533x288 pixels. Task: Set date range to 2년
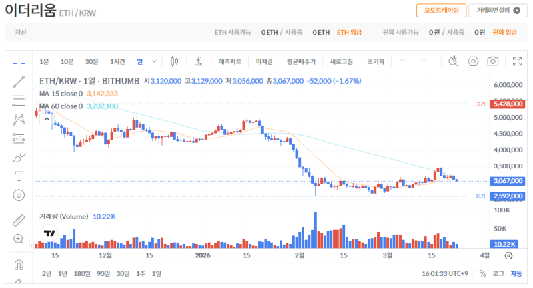pos(47,274)
